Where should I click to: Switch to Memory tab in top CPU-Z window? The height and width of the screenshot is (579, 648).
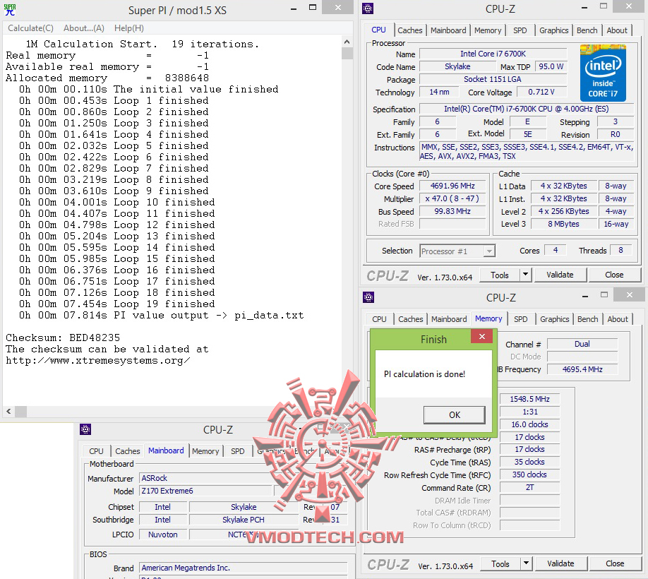(488, 30)
